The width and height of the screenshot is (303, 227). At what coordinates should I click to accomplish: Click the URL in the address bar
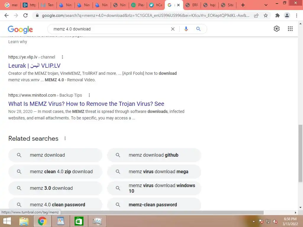tap(146, 15)
